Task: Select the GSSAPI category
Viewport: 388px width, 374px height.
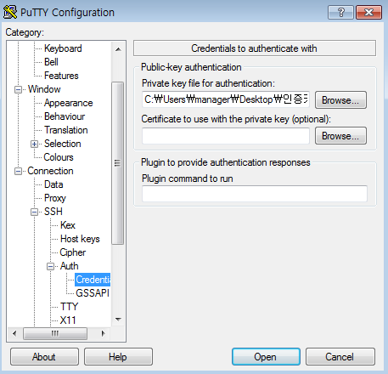Action: click(x=93, y=293)
